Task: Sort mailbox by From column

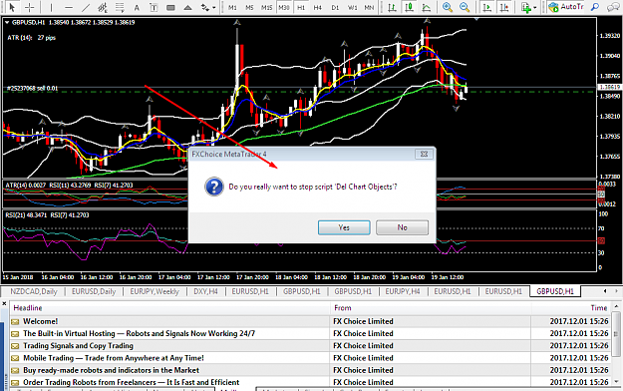Action: point(431,308)
